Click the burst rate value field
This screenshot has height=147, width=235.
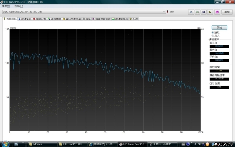point(219,79)
